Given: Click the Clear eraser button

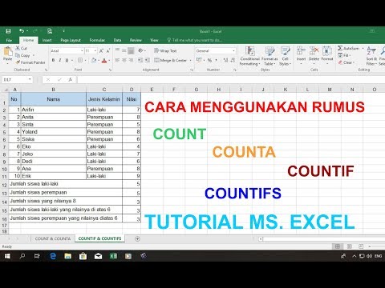Looking at the screenshot, I should pyautogui.click(x=346, y=62).
